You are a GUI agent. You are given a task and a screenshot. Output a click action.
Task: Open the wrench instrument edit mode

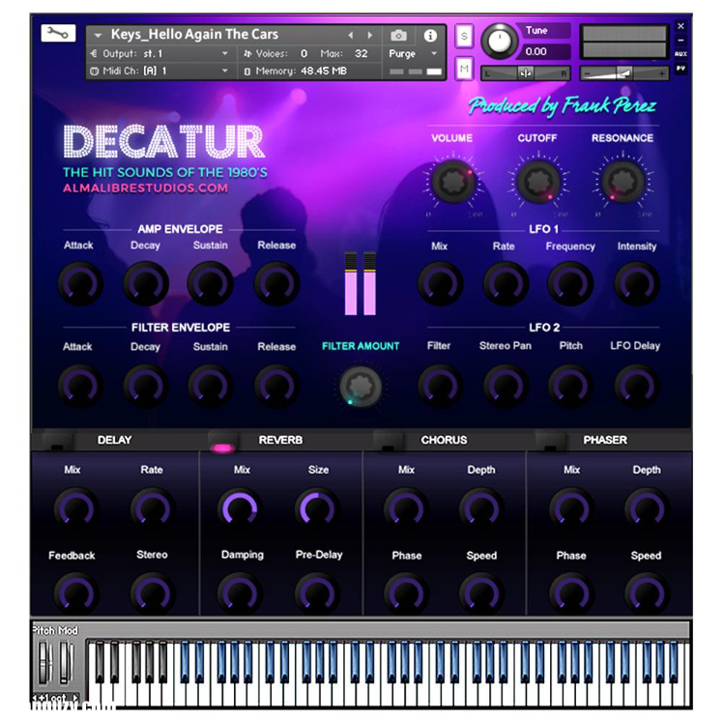click(58, 33)
